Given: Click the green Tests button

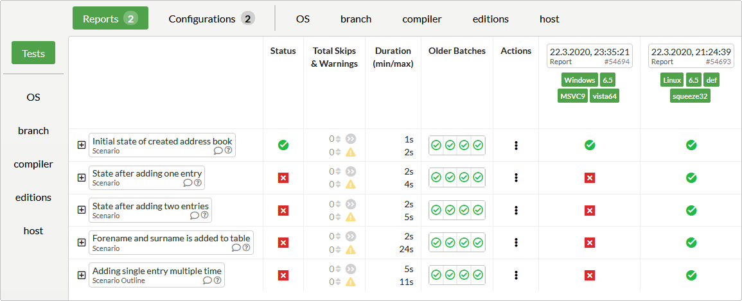Looking at the screenshot, I should pyautogui.click(x=33, y=53).
